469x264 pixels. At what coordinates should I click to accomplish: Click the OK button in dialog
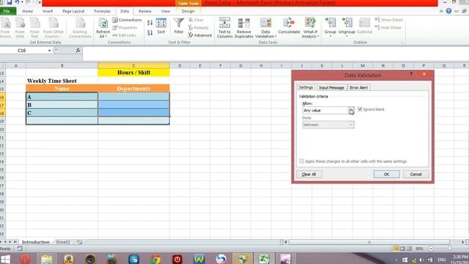pyautogui.click(x=386, y=175)
